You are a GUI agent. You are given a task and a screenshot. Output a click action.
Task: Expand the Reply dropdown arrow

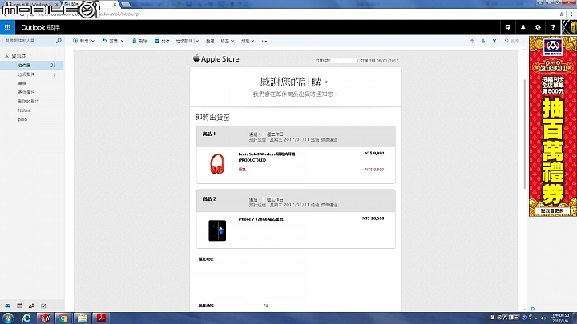coord(122,41)
